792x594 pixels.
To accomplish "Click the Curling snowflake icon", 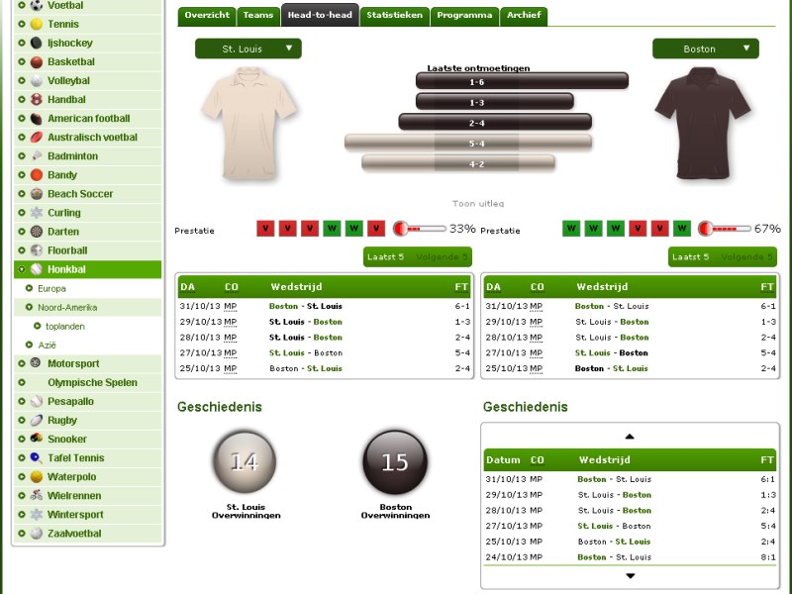I will [x=37, y=213].
